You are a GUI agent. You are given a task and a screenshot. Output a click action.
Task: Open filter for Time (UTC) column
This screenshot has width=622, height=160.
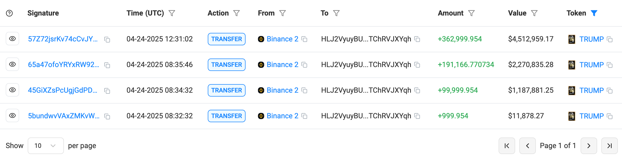(172, 13)
